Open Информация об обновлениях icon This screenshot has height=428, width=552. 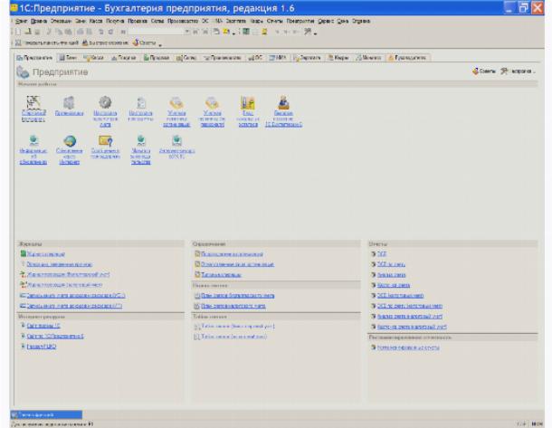(33, 140)
